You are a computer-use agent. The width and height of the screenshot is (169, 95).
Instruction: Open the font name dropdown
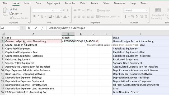[53, 11]
